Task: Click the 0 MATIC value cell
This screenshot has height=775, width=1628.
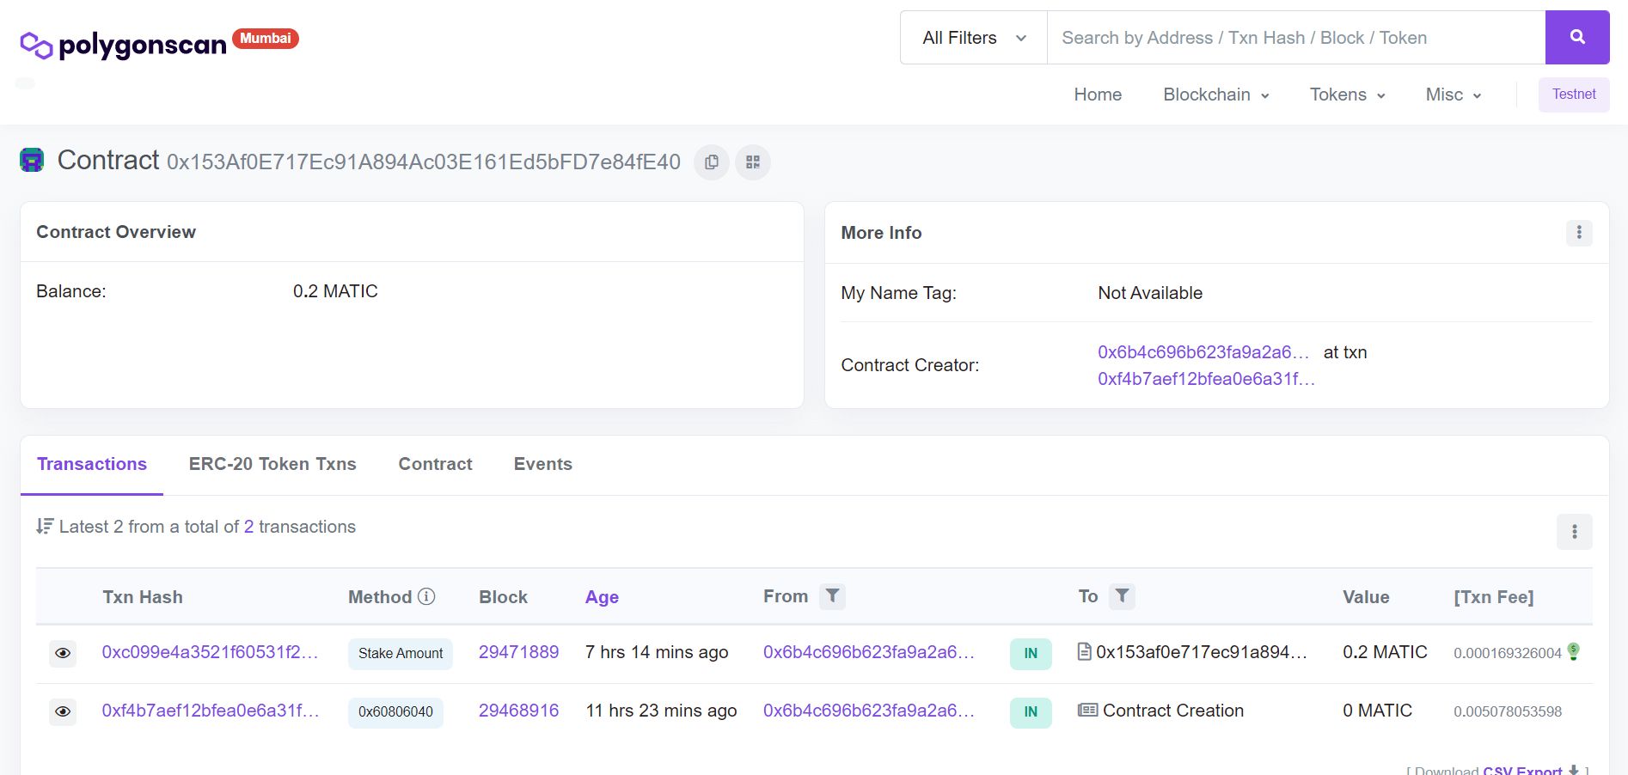Action: pyautogui.click(x=1377, y=711)
